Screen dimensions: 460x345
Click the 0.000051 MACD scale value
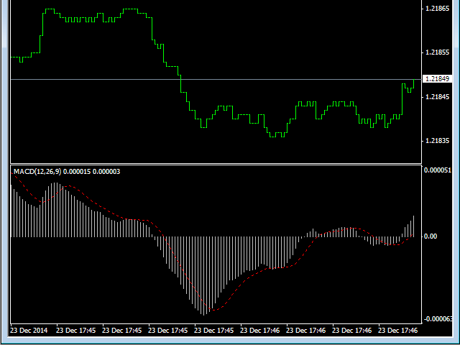[437, 171]
